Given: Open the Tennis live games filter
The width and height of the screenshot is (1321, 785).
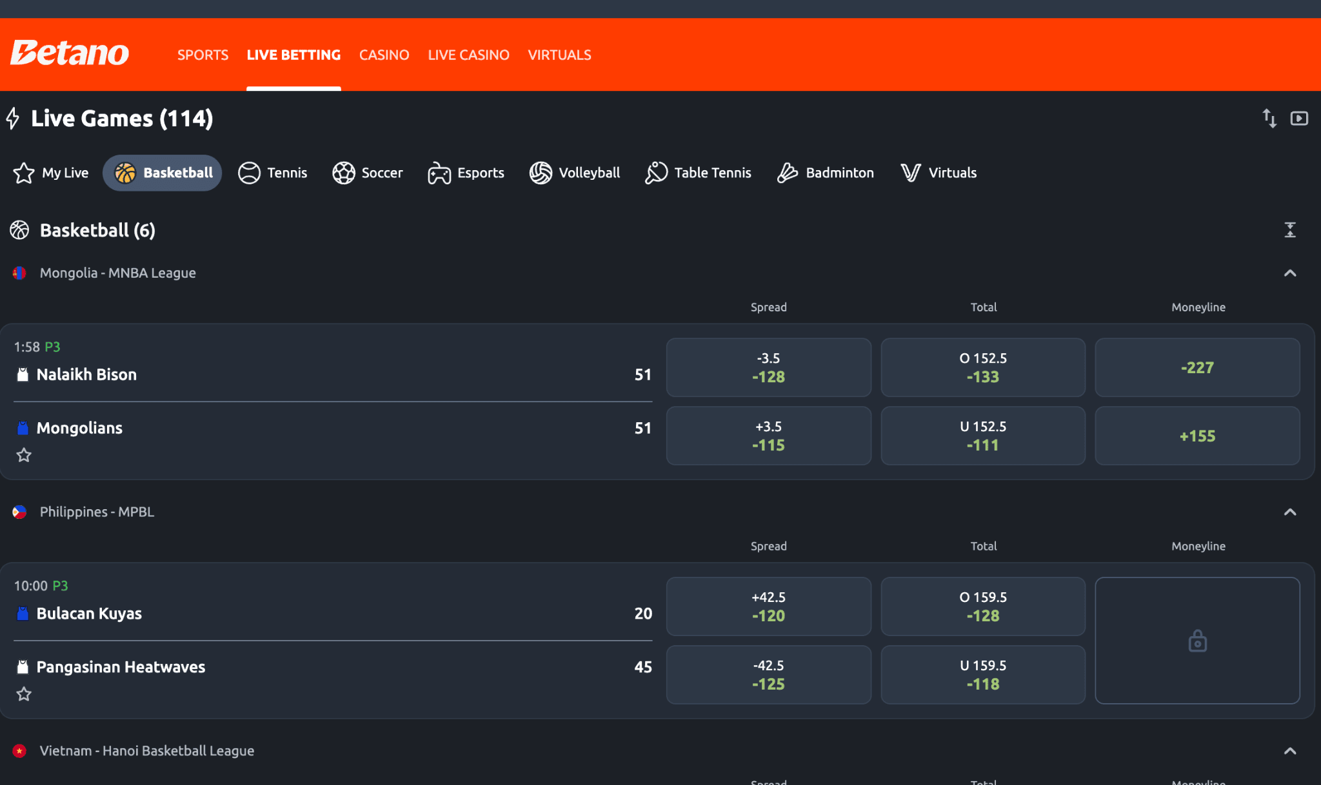Looking at the screenshot, I should 251,172.
